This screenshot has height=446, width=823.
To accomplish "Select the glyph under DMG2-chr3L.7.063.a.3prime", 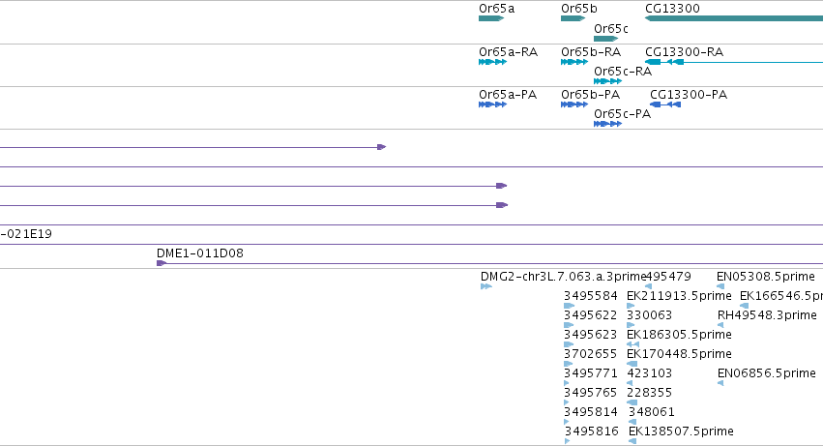I will pyautogui.click(x=486, y=286).
